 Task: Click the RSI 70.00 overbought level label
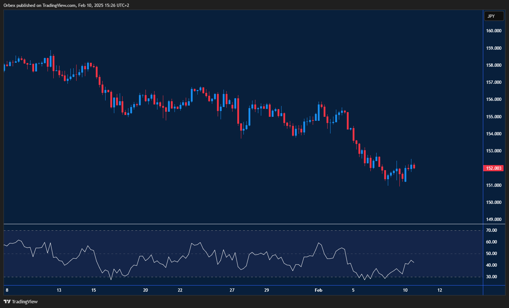coord(492,230)
